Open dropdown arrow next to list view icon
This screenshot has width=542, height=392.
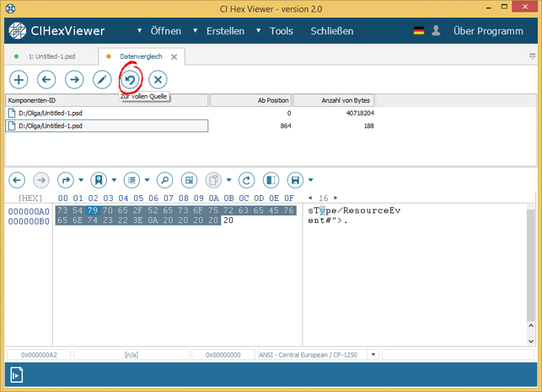(147, 180)
